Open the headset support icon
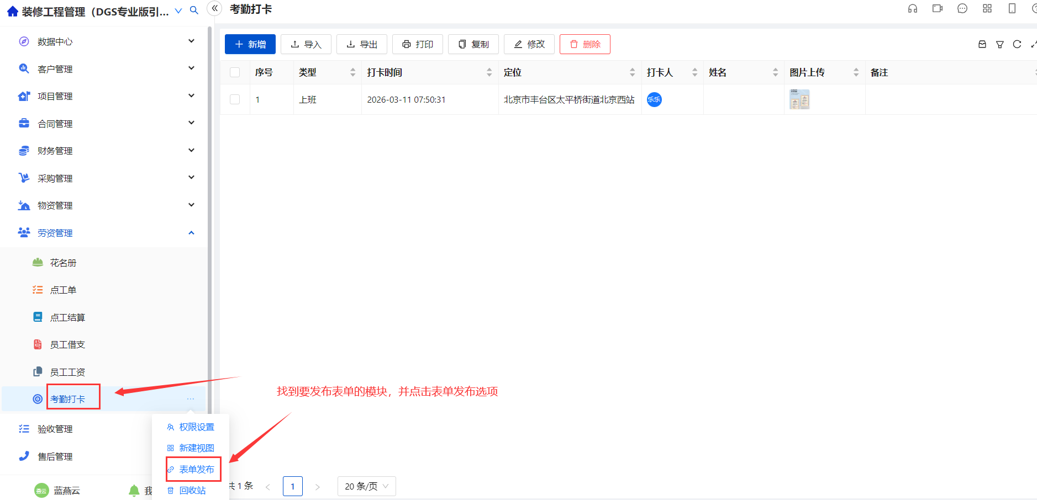 click(913, 9)
